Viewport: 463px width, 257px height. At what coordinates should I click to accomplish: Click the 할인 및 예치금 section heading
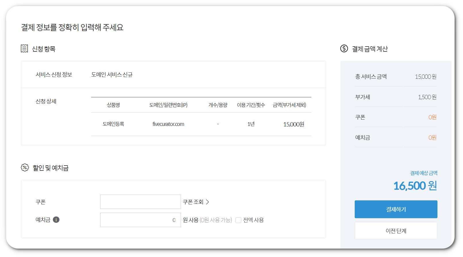click(51, 168)
